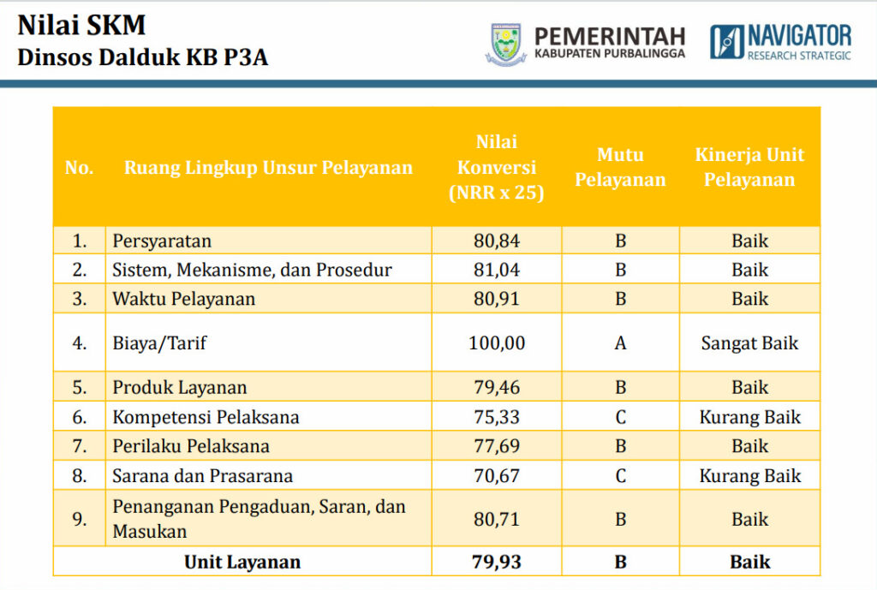Click the Navigator Research Strategic logo icon
Screen dimensions: 877x590
click(726, 42)
